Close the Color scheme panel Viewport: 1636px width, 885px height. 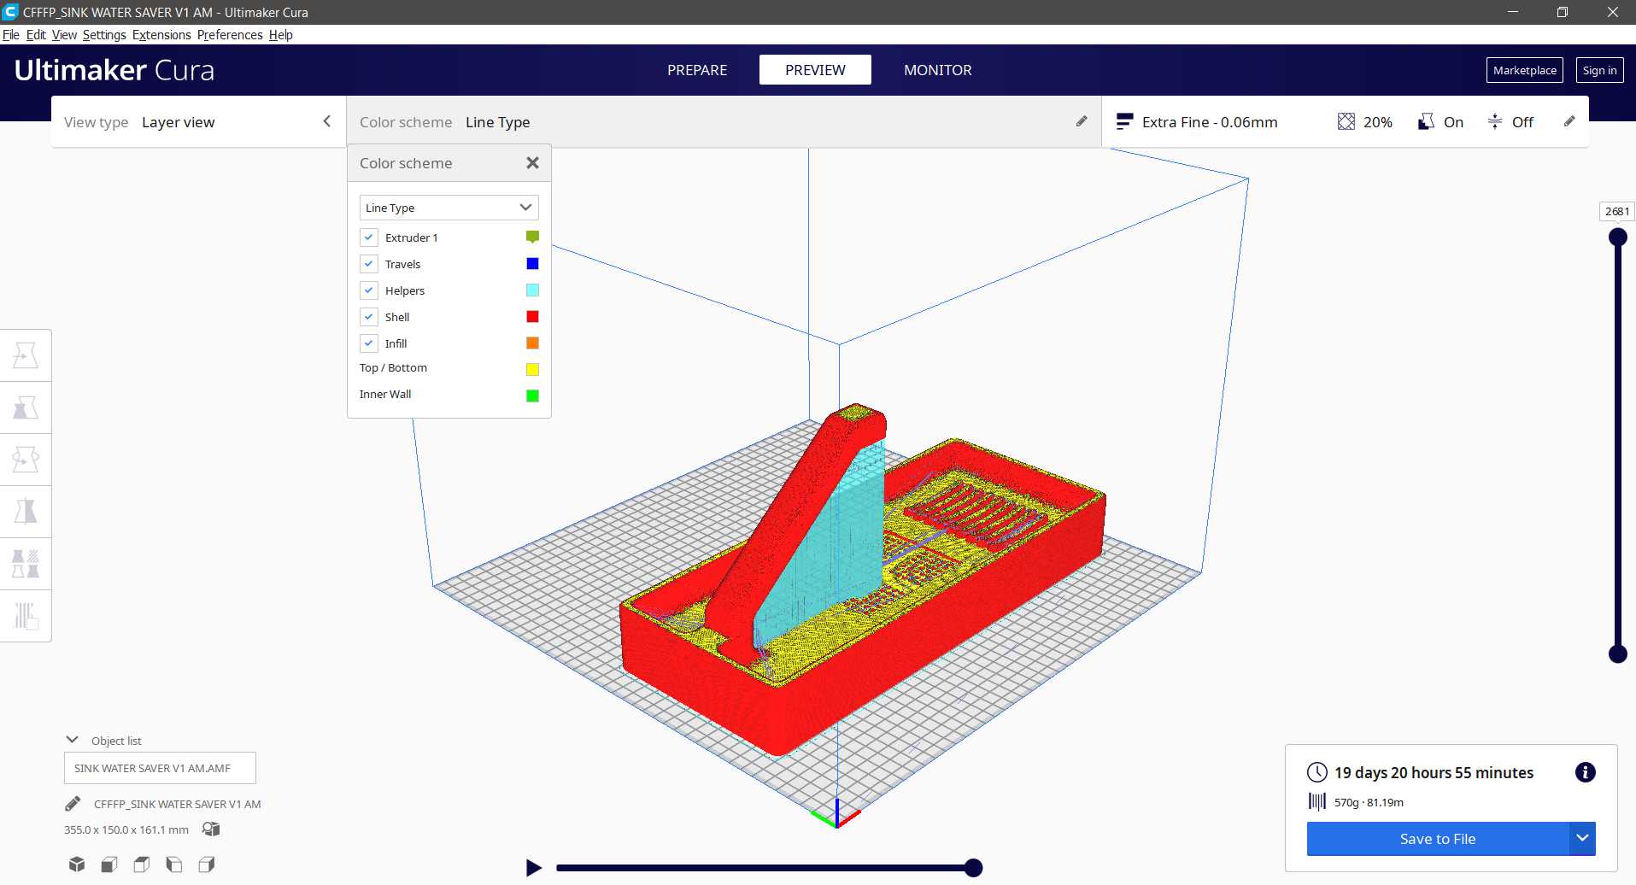click(x=532, y=162)
